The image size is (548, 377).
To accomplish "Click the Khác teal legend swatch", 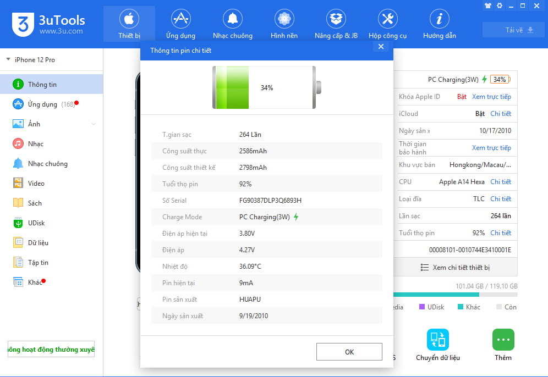I will coord(461,307).
